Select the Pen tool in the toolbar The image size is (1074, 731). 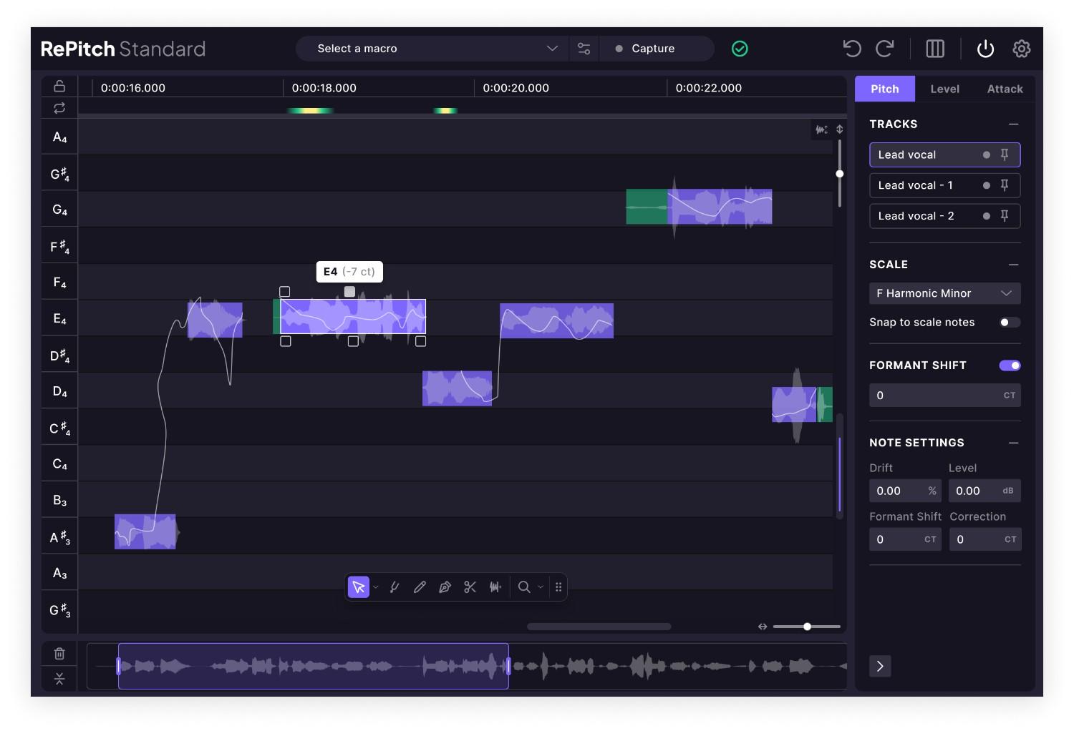pos(445,587)
